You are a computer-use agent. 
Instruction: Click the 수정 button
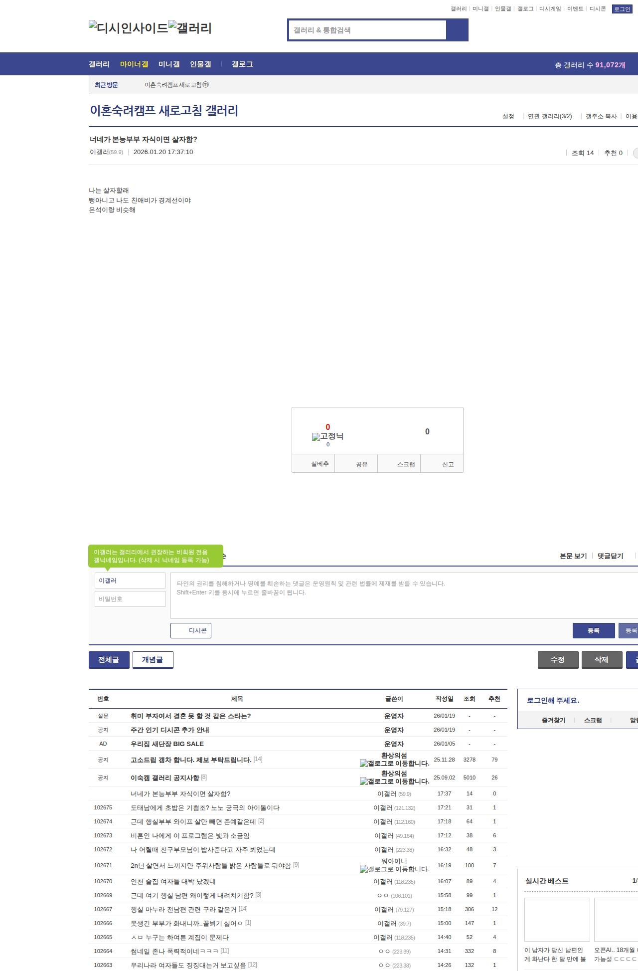tap(558, 660)
